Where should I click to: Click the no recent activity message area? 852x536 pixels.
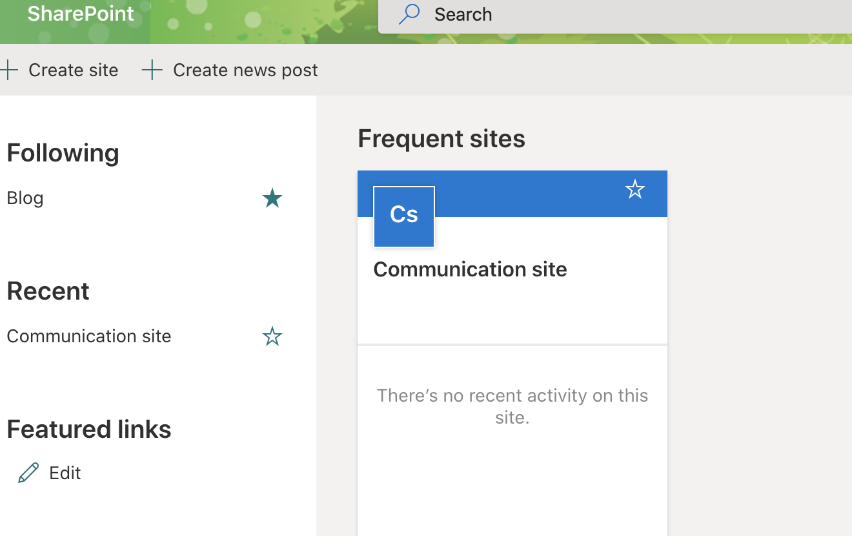pyautogui.click(x=512, y=406)
